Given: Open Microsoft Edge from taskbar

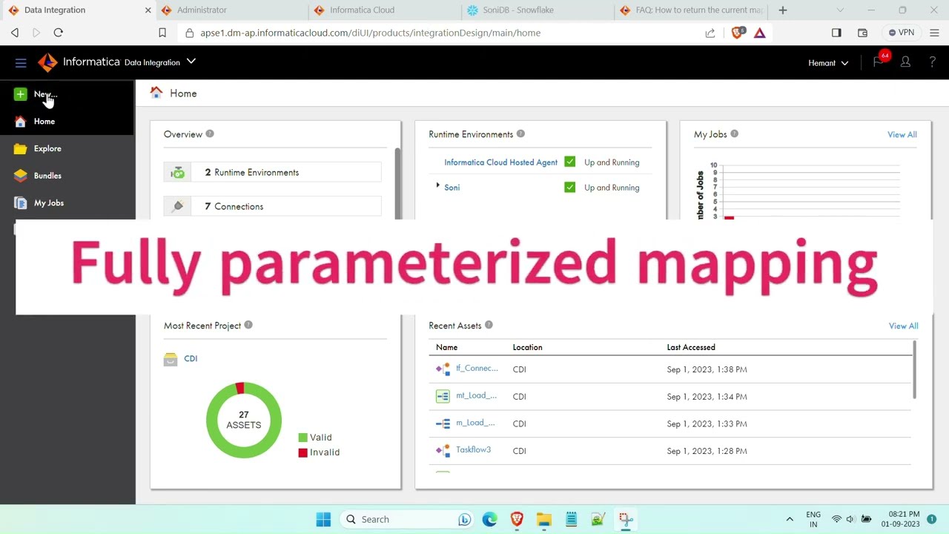Looking at the screenshot, I should click(489, 519).
